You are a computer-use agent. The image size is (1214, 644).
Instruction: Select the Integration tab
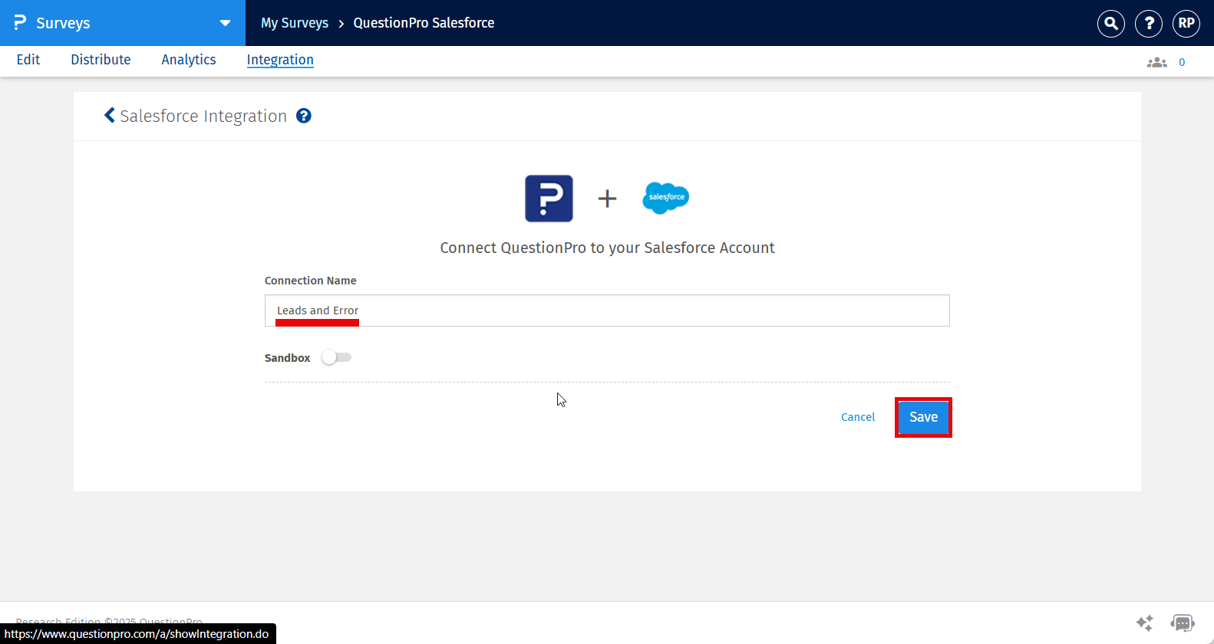(x=280, y=60)
